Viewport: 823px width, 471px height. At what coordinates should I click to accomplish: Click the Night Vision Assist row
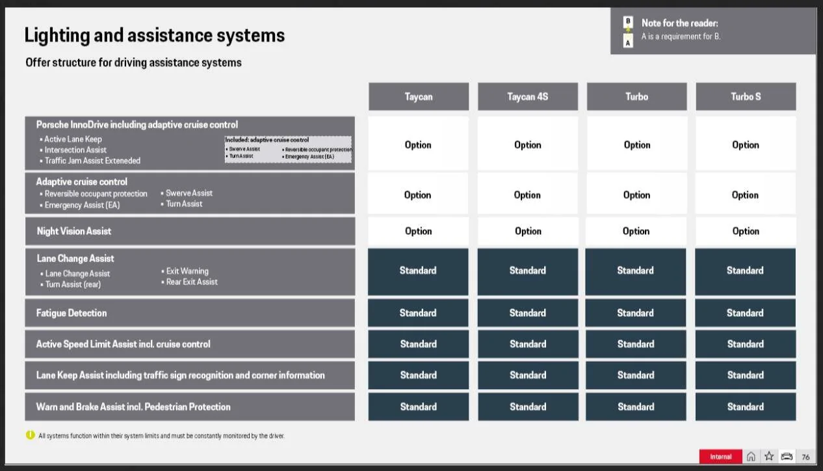pyautogui.click(x=190, y=231)
